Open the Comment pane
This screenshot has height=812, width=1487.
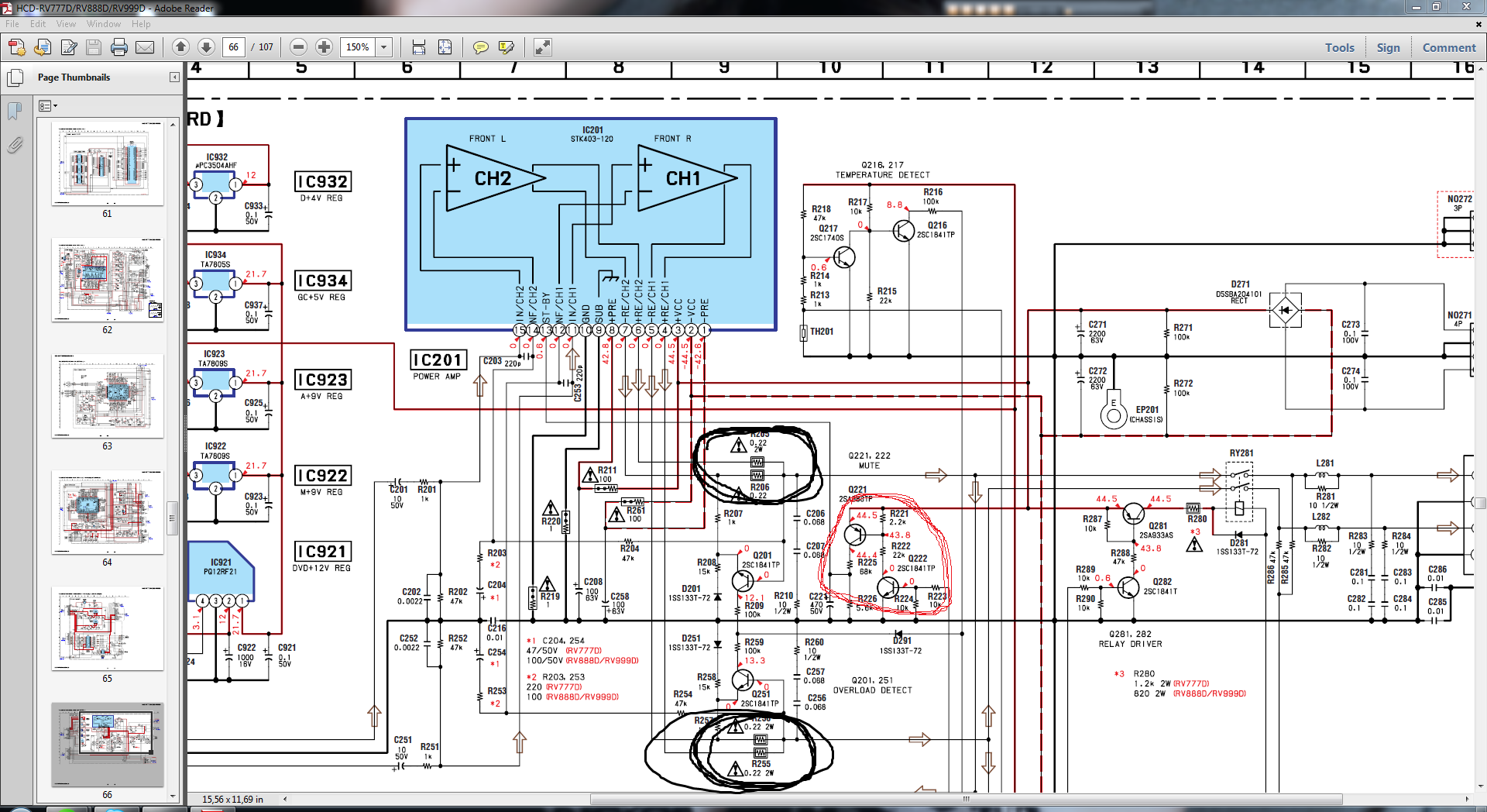pyautogui.click(x=1448, y=47)
